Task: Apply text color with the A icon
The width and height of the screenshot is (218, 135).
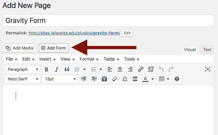Action: click(145, 79)
